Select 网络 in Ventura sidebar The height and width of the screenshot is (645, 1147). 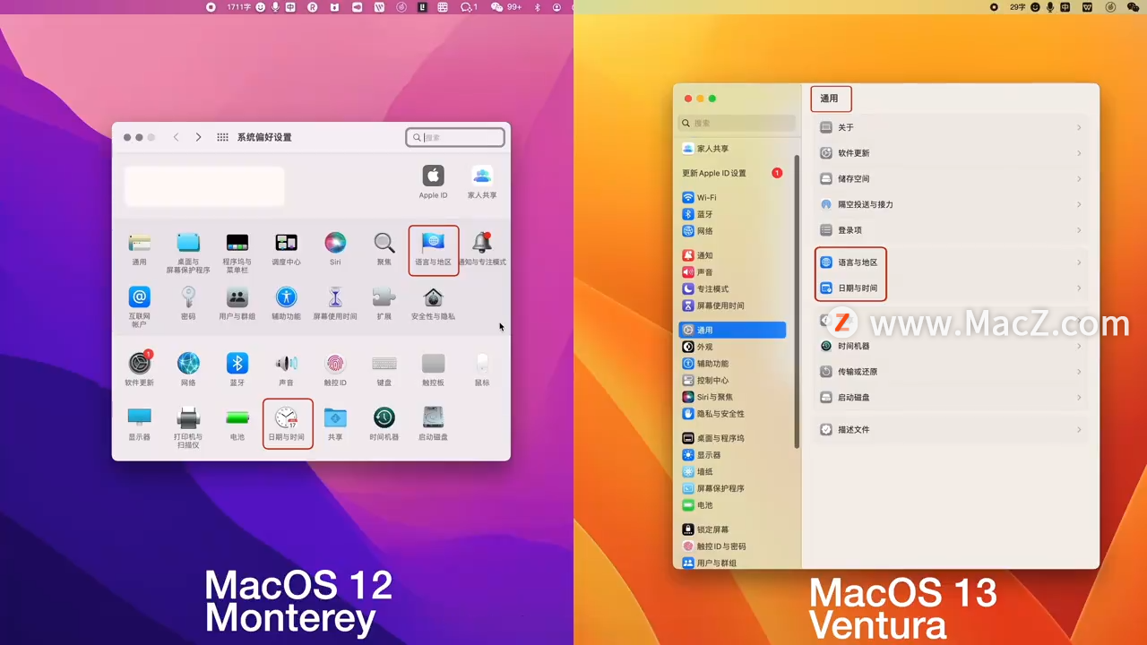[x=698, y=230]
